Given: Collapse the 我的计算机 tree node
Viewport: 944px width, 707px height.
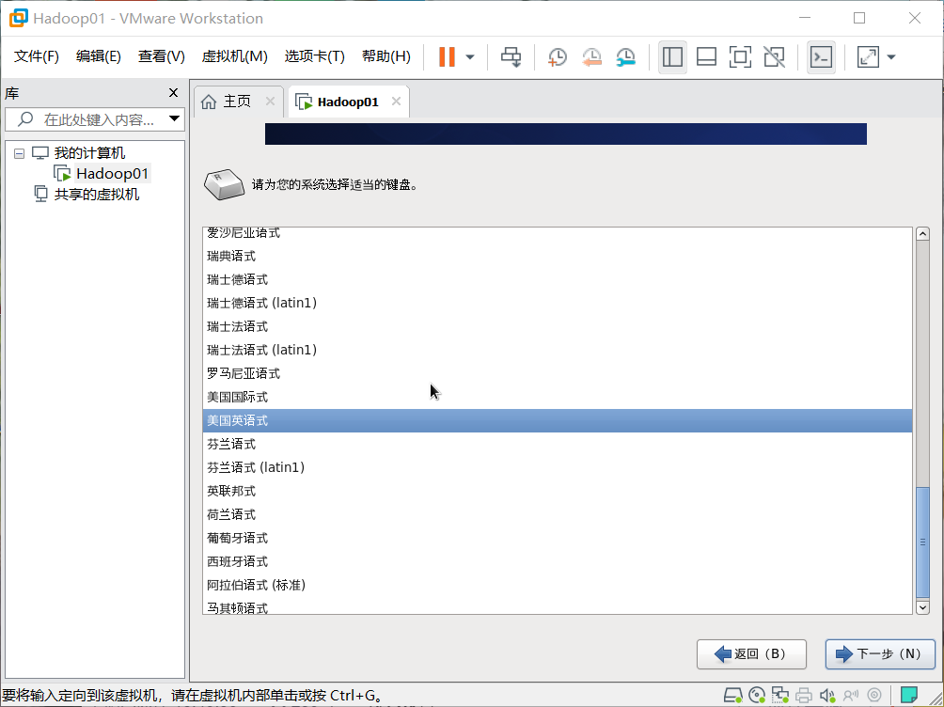Looking at the screenshot, I should tap(19, 153).
